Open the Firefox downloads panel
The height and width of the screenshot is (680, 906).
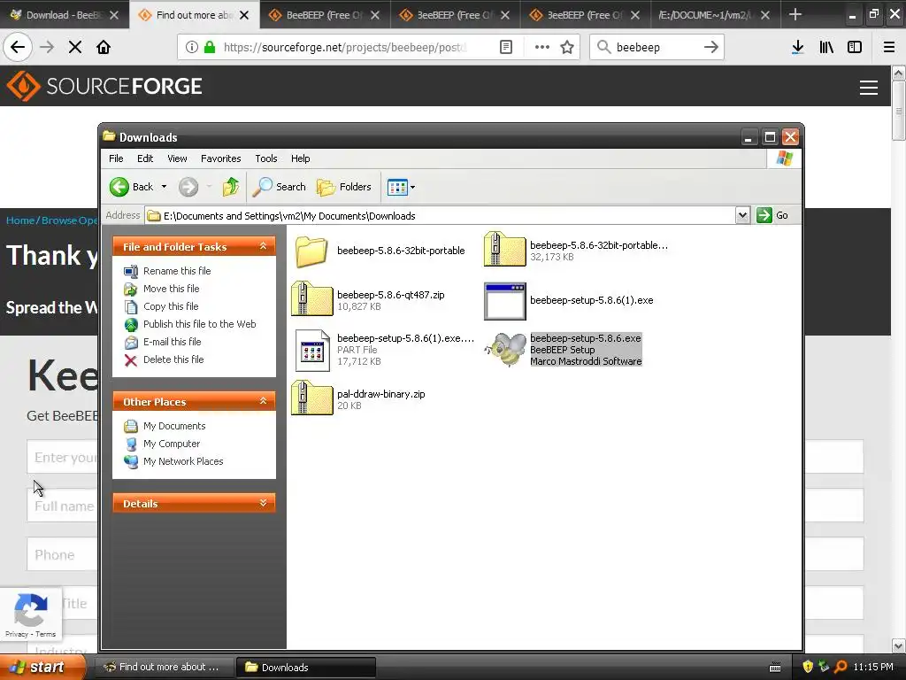[798, 47]
